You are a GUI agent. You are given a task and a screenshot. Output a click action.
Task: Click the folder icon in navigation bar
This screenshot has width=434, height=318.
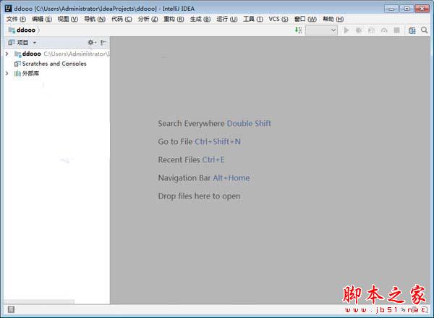click(12, 30)
